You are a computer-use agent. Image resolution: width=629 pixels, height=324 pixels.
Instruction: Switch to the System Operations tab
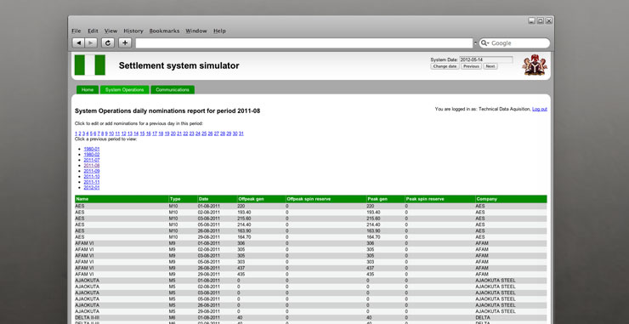tap(124, 90)
